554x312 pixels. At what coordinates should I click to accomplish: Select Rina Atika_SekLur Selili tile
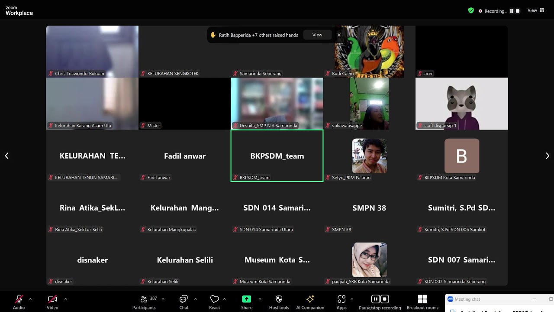pyautogui.click(x=92, y=208)
